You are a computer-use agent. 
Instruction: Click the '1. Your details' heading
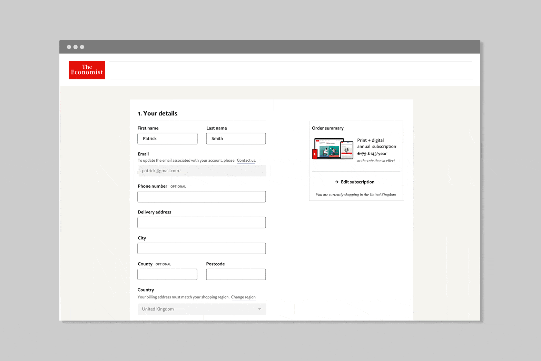[158, 114]
